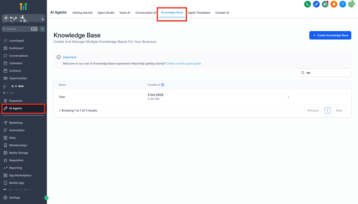Click Create Knowledge Base button
This screenshot has width=358, height=204.
[x=330, y=35]
